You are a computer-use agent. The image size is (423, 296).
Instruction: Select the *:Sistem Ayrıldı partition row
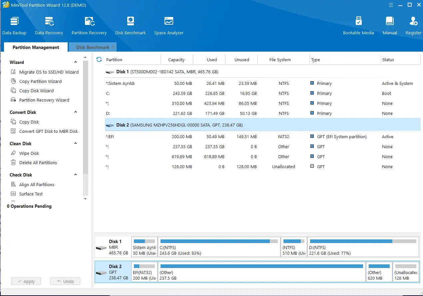pos(262,83)
